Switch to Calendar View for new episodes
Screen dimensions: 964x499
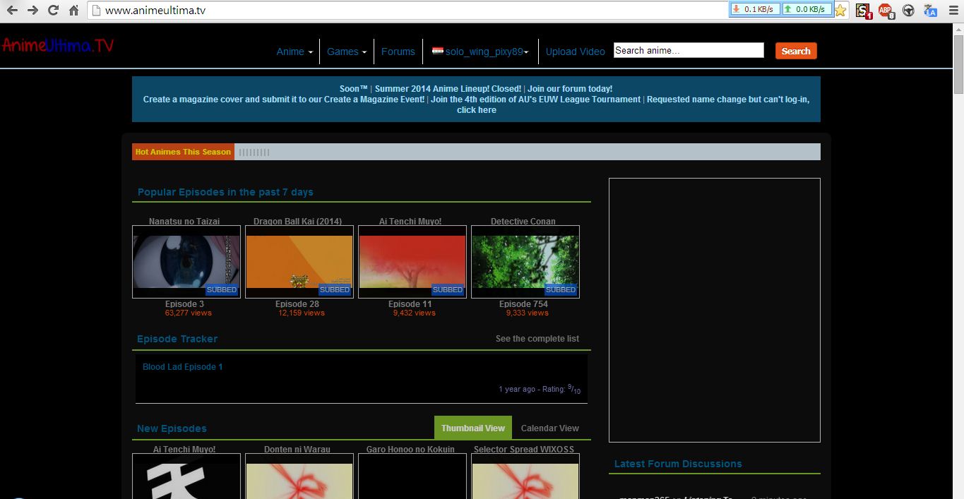click(x=549, y=428)
